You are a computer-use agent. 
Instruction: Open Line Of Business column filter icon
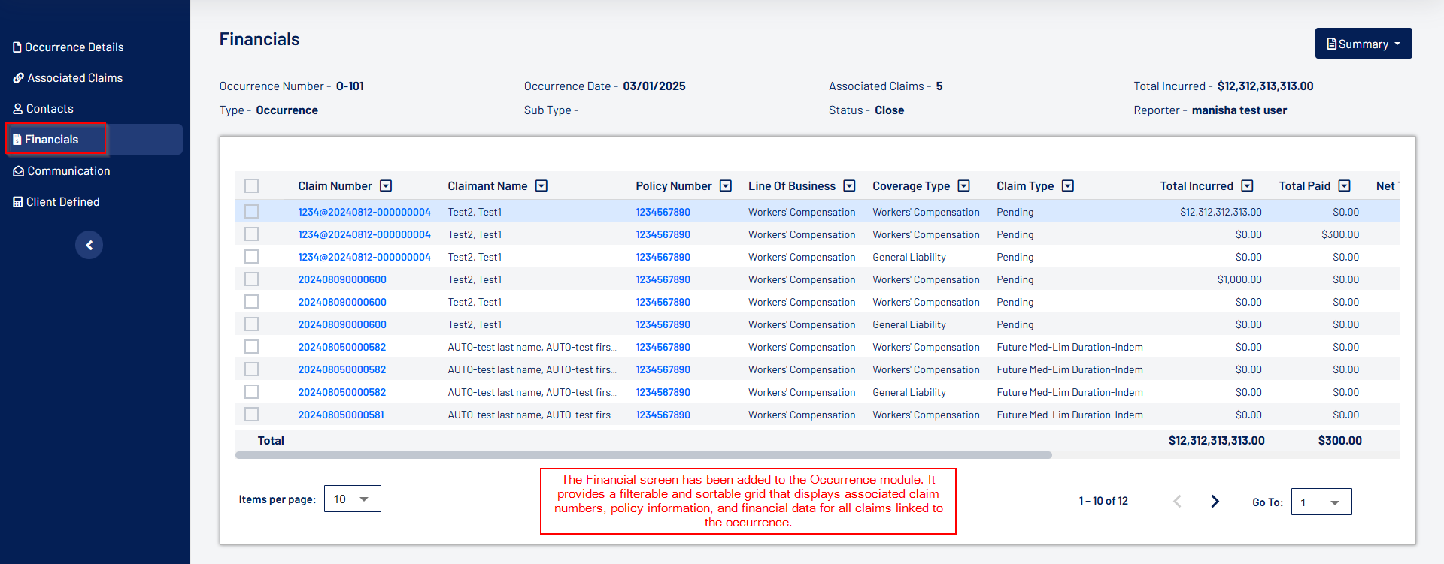pyautogui.click(x=849, y=186)
